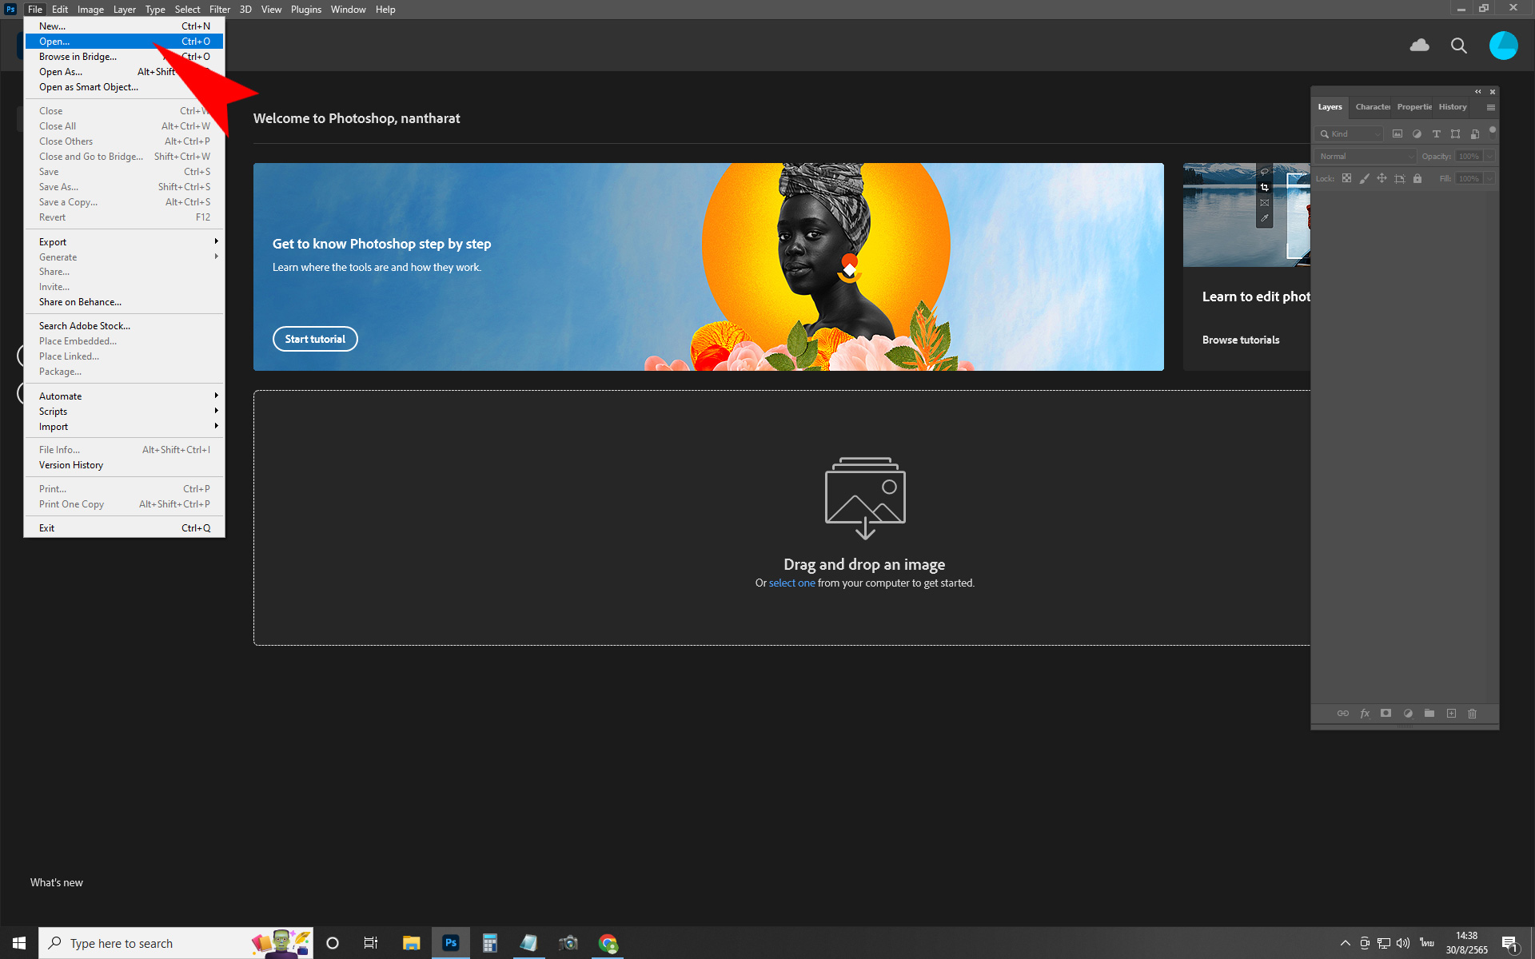Image resolution: width=1535 pixels, height=959 pixels.
Task: Filter for adjustment layers icon
Action: tap(1417, 134)
